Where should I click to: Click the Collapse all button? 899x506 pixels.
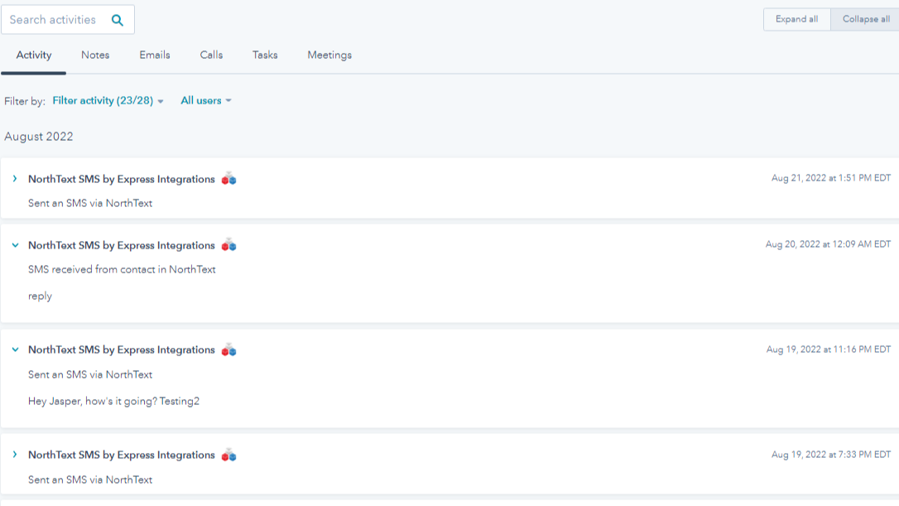(x=864, y=18)
